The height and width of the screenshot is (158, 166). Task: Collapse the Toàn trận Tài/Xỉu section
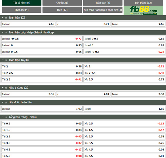tap(3, 60)
